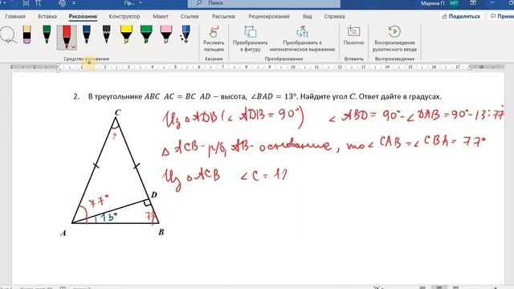
Task: Click Преобразовать в математическое выражение
Action: (302, 39)
